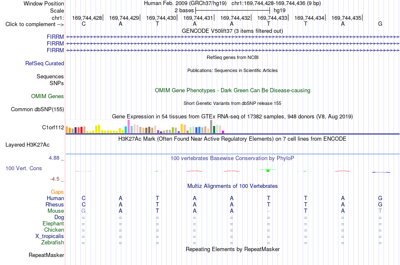400x265 pixels.
Task: Click the dash gap in the Mouse row
Action: (269, 211)
